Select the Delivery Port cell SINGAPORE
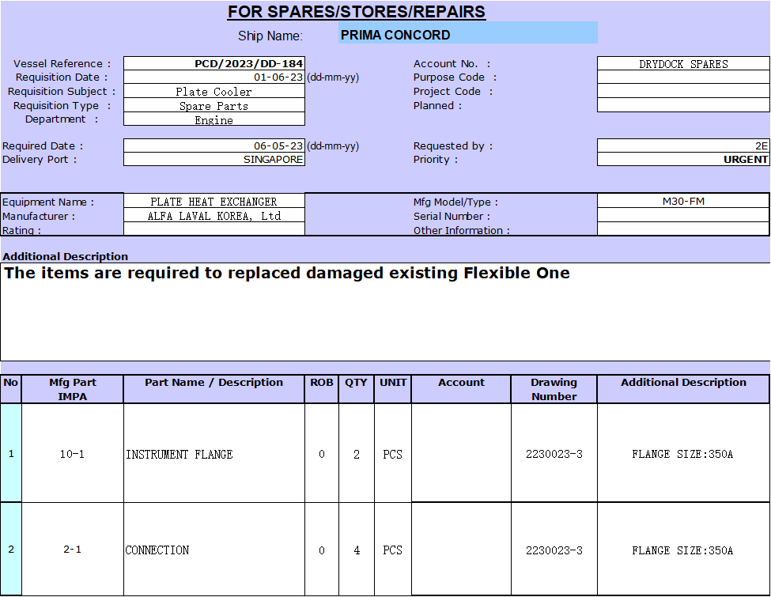This screenshot has height=597, width=771. 214,160
